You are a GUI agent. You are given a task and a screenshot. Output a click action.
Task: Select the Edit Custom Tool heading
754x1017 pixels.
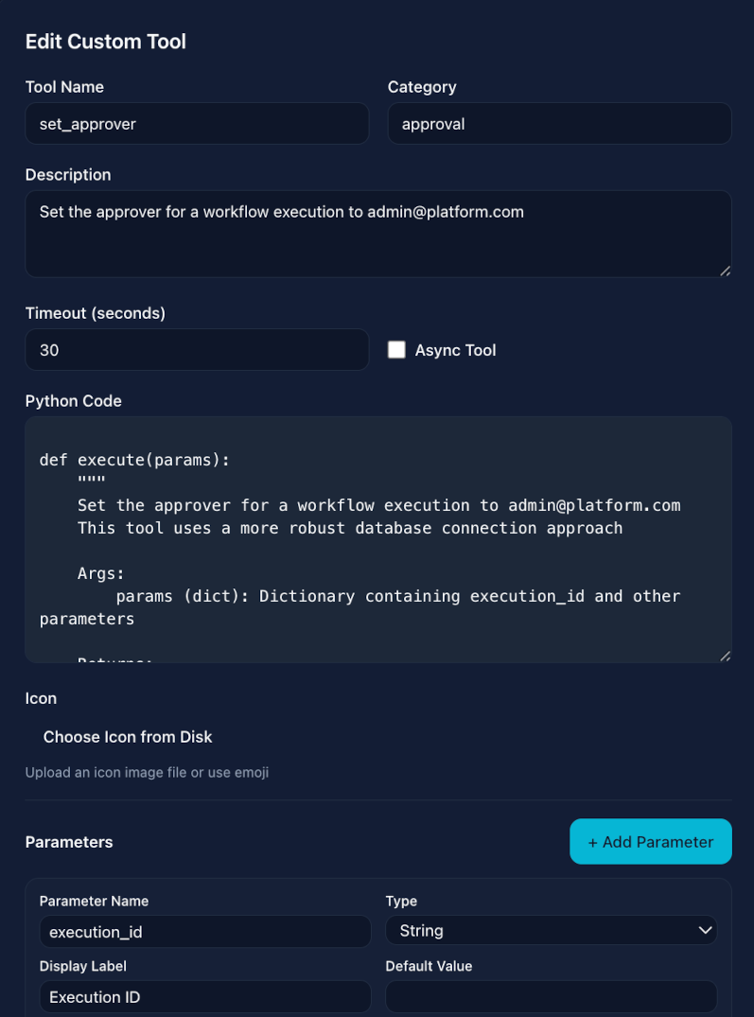pos(105,42)
